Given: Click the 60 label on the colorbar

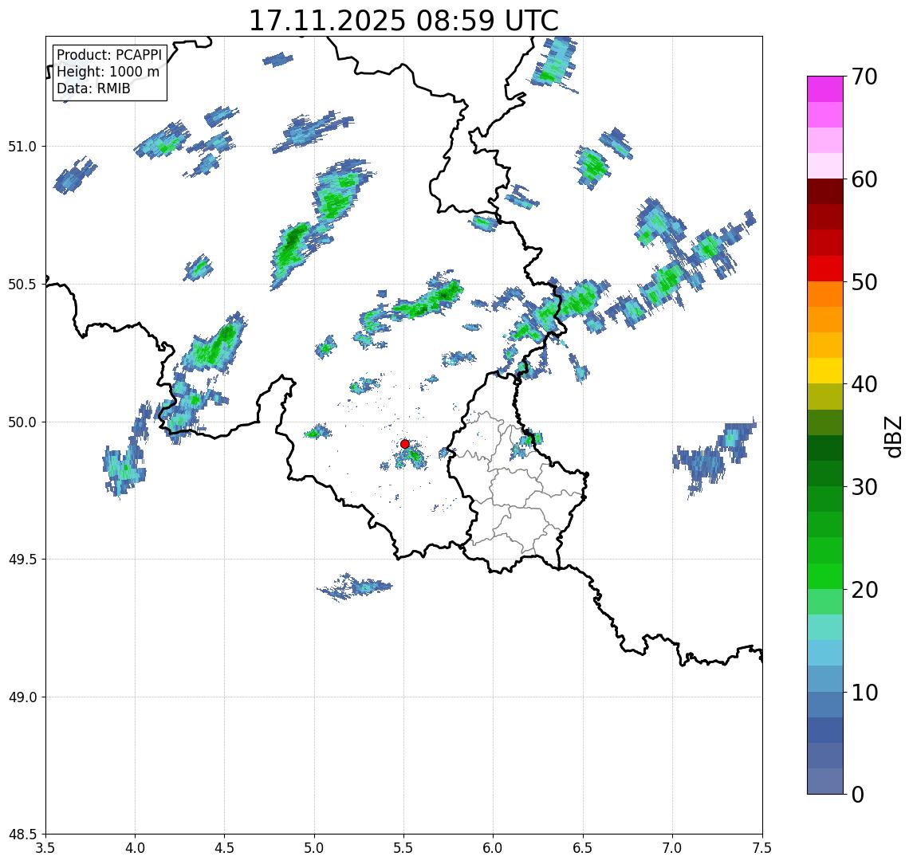Looking at the screenshot, I should click(864, 180).
